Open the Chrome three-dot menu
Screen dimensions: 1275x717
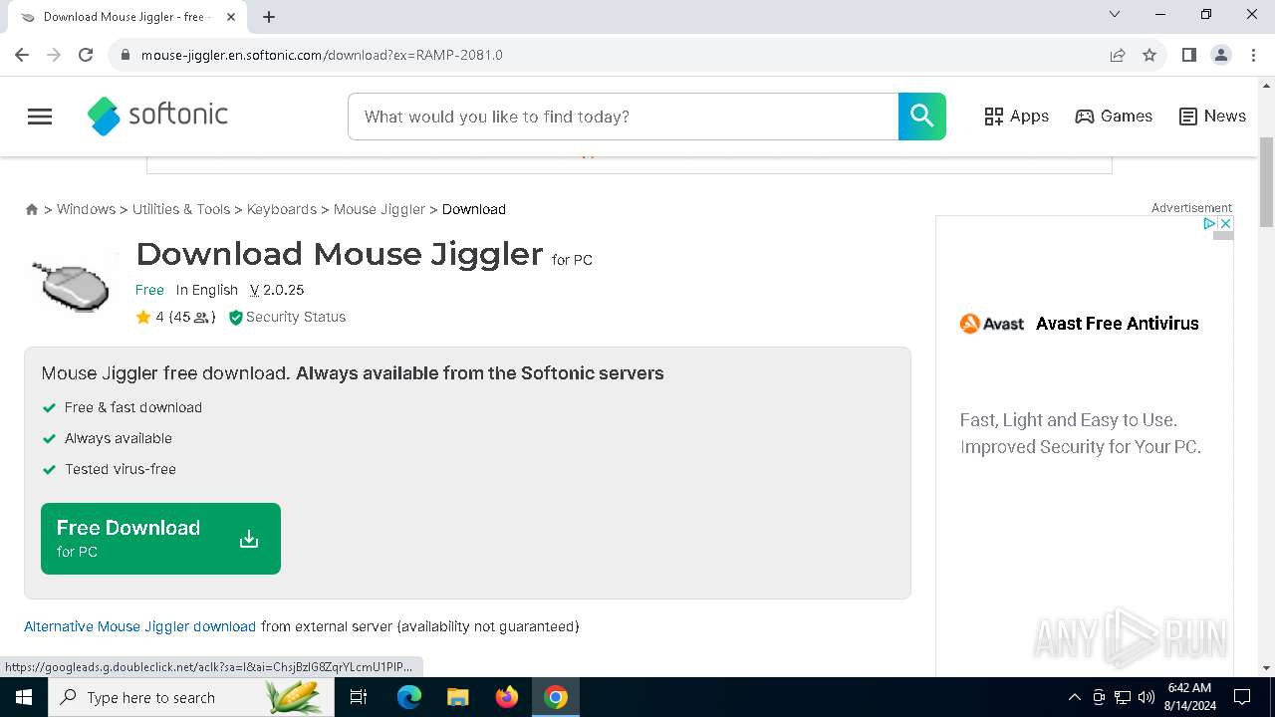tap(1253, 55)
